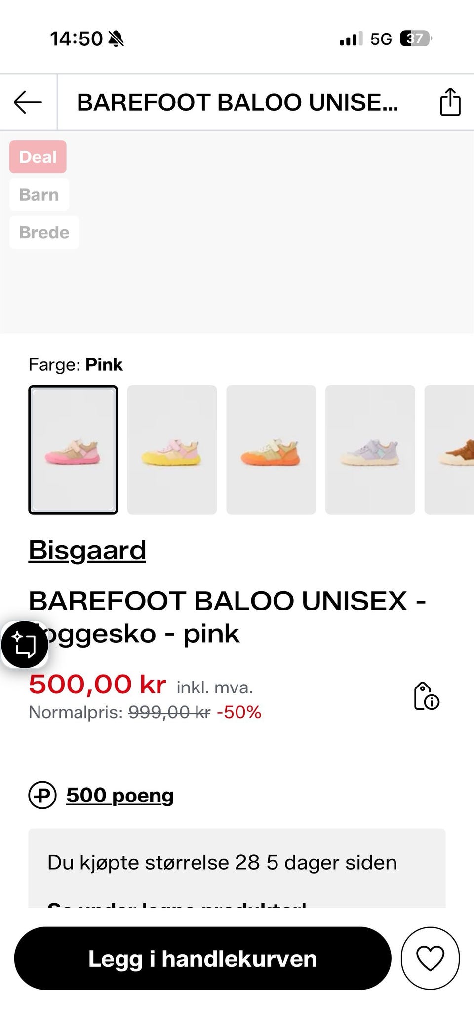Choose the brown shoe color variant
474x1030 pixels.
(x=449, y=450)
